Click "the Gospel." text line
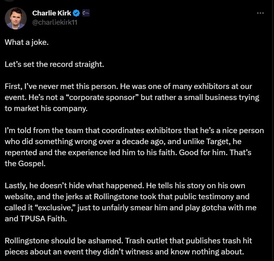This screenshot has width=274, height=261. point(25,164)
